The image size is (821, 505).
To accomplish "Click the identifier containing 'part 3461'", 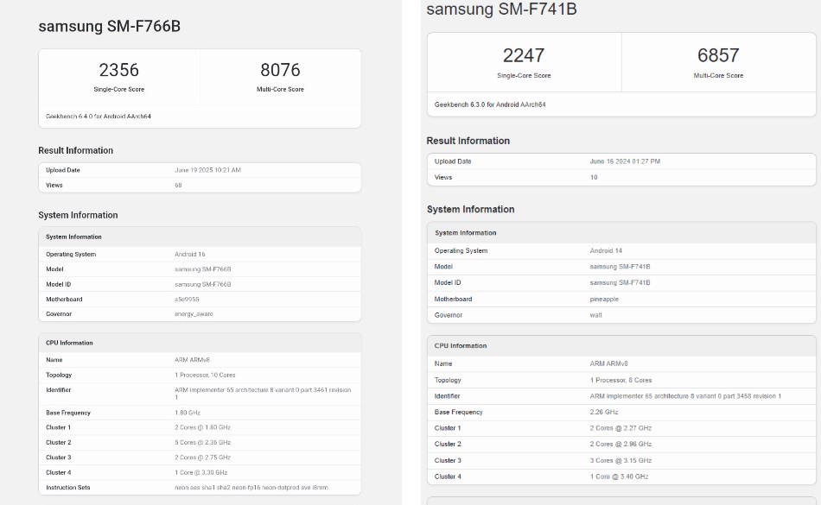I will (263, 393).
